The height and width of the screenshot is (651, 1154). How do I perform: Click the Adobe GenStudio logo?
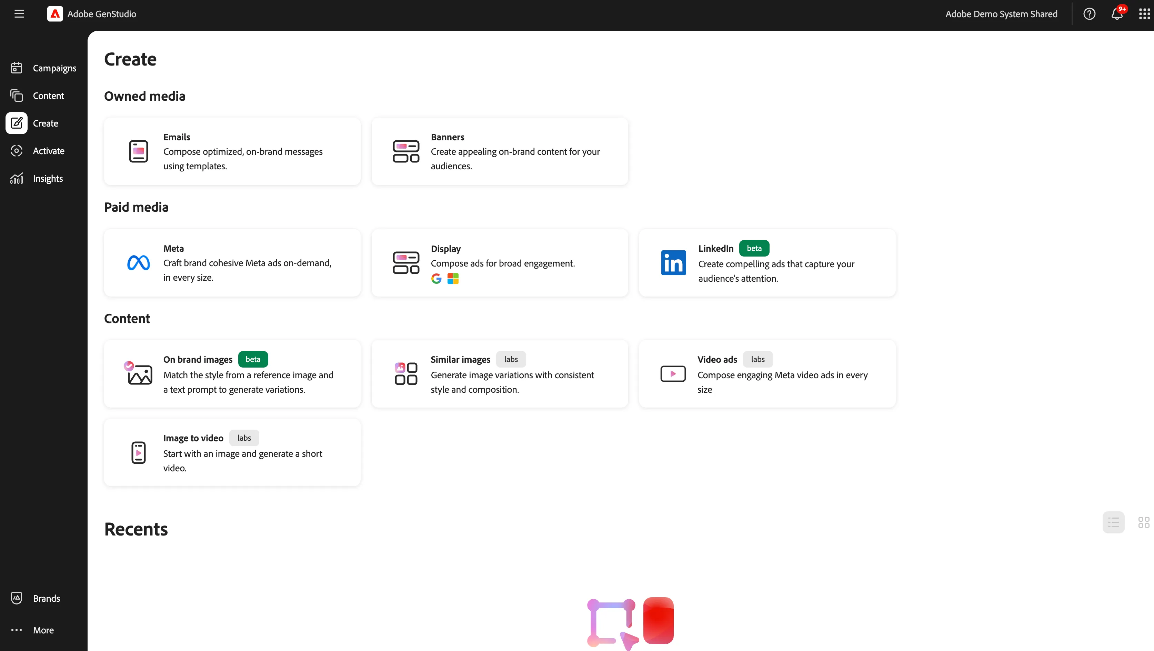pos(55,14)
